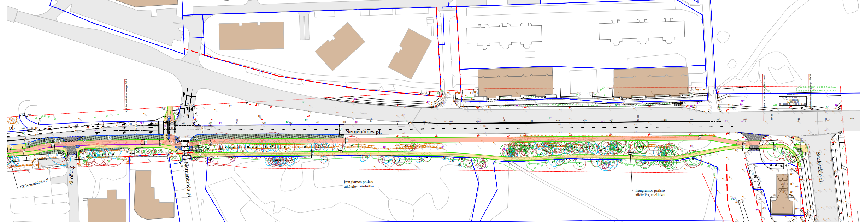Click the bench symbol above the right rest-area note

630,153
